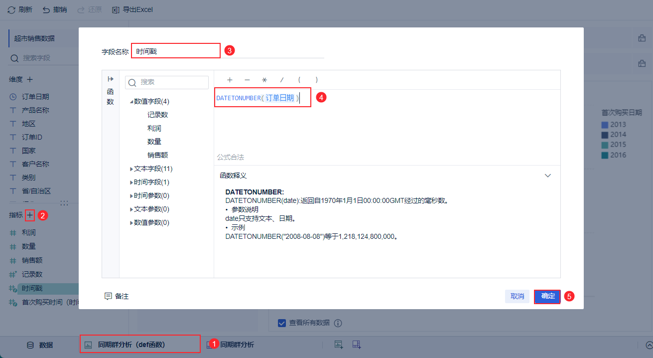Click the 2016 legend color swatch

(x=605, y=155)
